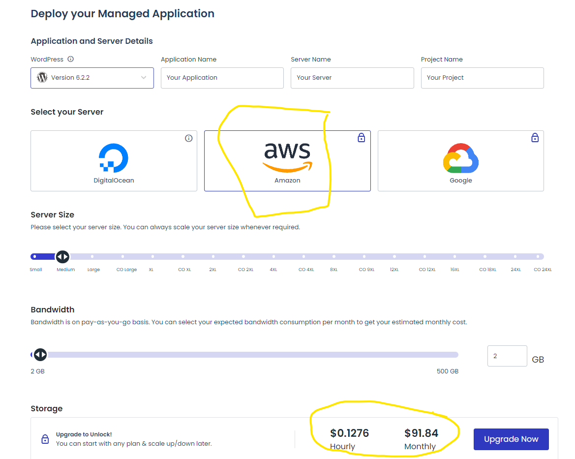Click the AWS Amazon logo
This screenshot has height=459, width=575.
click(287, 157)
